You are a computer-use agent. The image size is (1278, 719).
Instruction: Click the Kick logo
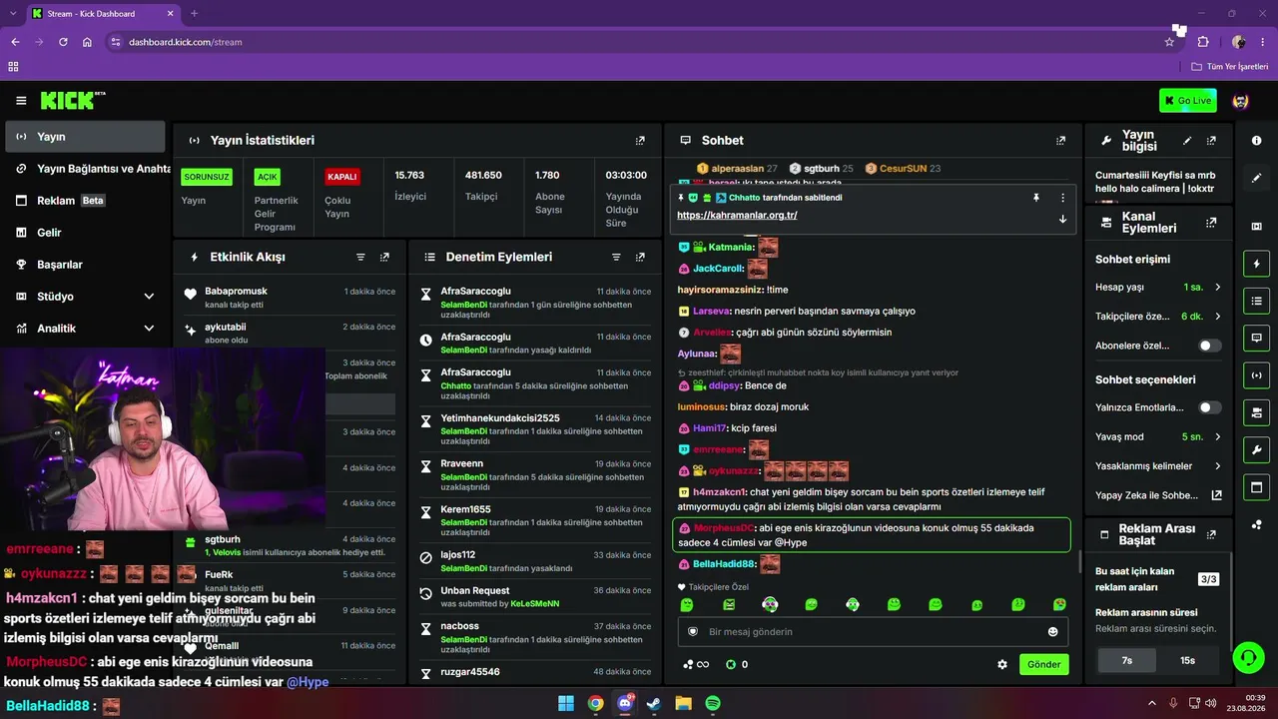point(73,100)
